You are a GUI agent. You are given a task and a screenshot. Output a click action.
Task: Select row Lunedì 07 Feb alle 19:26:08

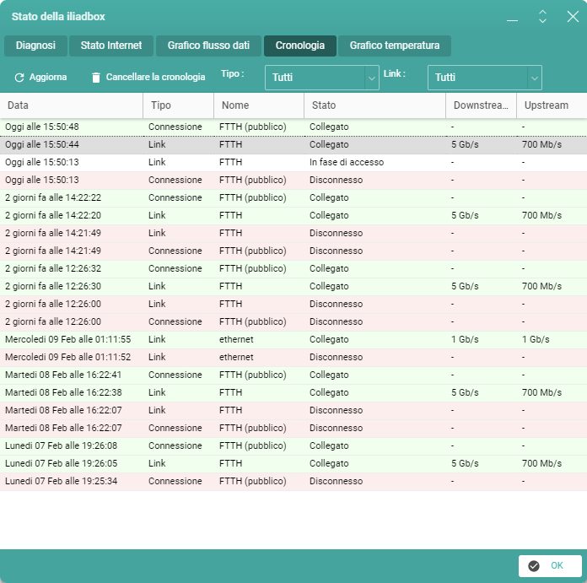(x=293, y=445)
